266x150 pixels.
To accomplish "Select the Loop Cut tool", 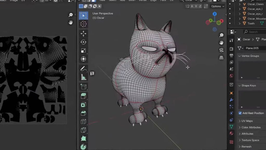I will (x=83, y=122).
